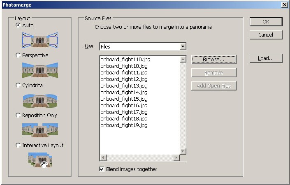Screen dimensions: 290x185
Task: Click the Perspective layout preview image
Action: tap(40, 70)
